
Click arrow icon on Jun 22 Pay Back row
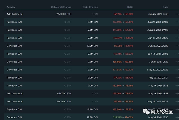pyautogui.click(x=177, y=22)
